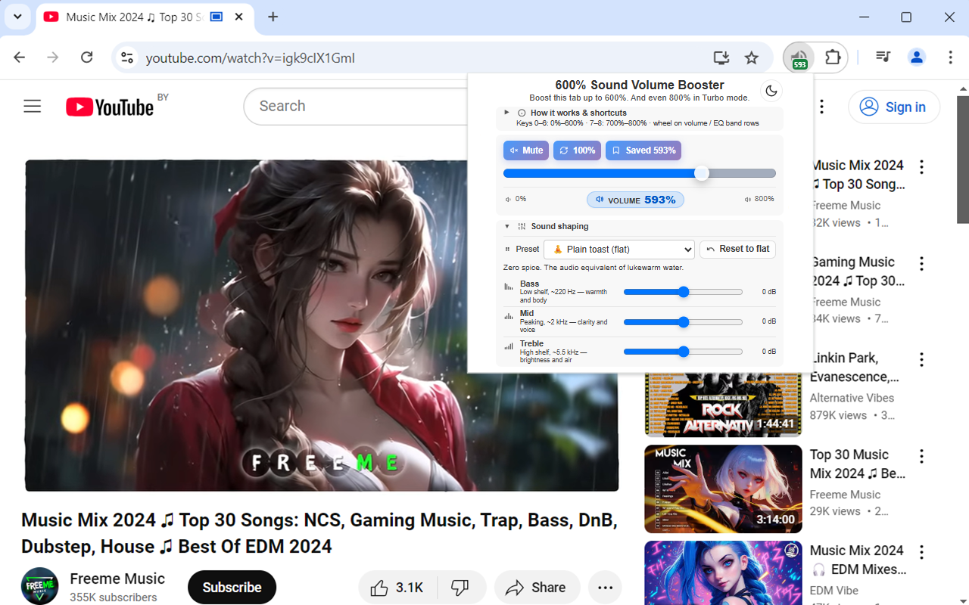Like the video with 3.1K likes
Screen dimensions: 969x605
(396, 588)
